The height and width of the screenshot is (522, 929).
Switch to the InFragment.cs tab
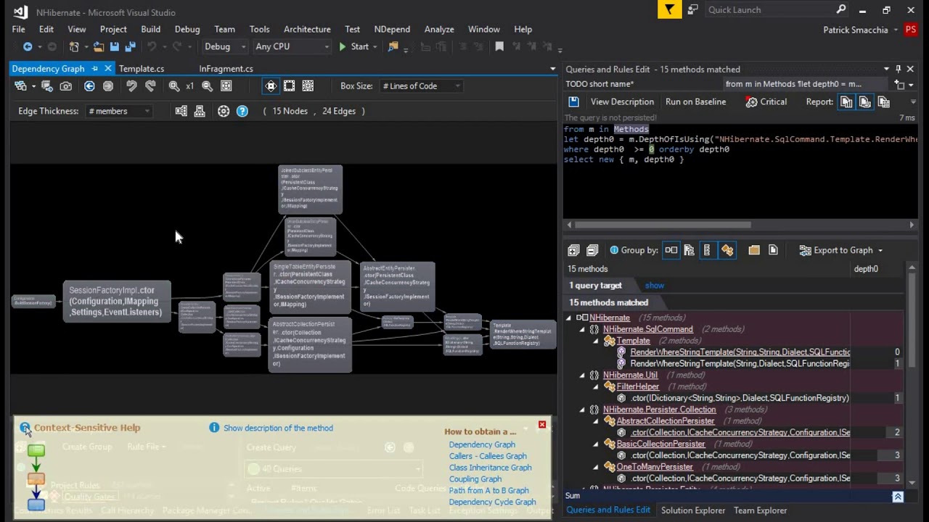[226, 68]
